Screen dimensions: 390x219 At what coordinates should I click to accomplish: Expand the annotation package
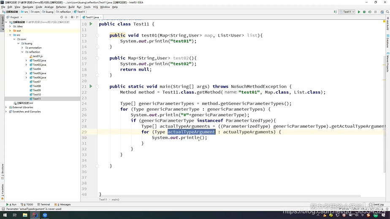pyautogui.click(x=22, y=48)
